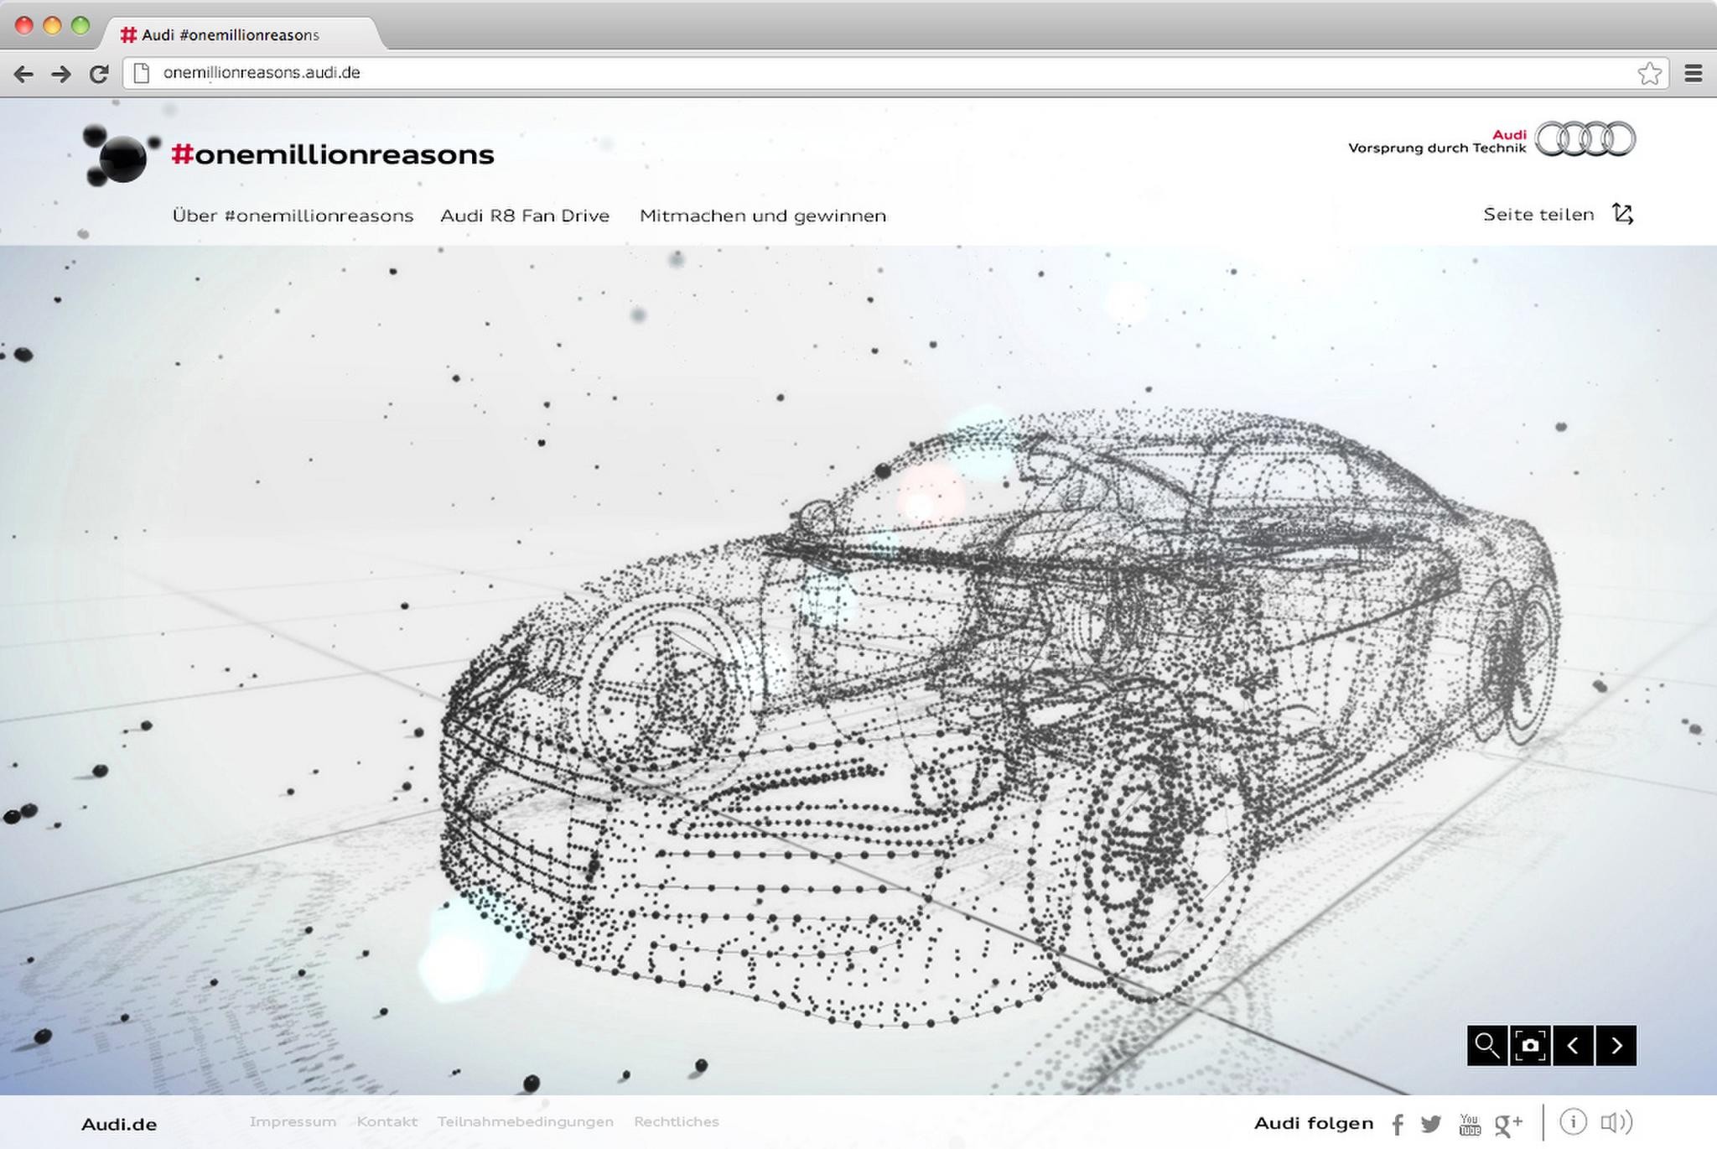Click Vorsprung durch Technik tagline
Viewport: 1717px width, 1149px height.
point(1437,148)
